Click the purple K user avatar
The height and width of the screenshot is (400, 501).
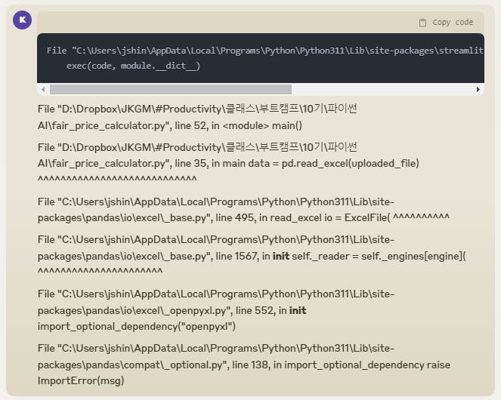tap(23, 20)
